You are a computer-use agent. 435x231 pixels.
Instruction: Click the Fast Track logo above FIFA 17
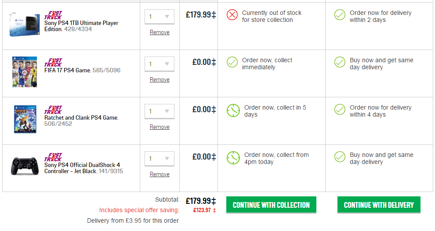click(53, 63)
